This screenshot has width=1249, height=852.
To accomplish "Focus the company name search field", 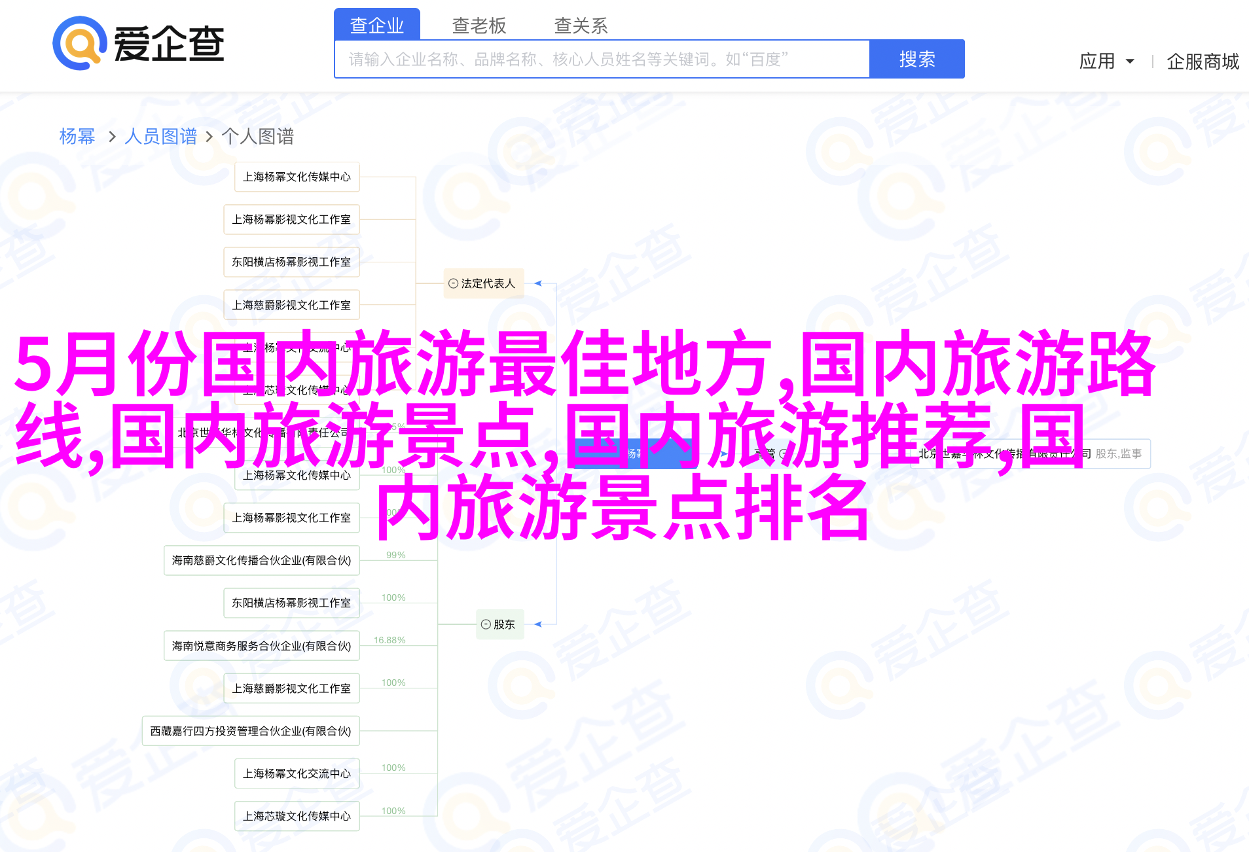I will click(x=602, y=59).
